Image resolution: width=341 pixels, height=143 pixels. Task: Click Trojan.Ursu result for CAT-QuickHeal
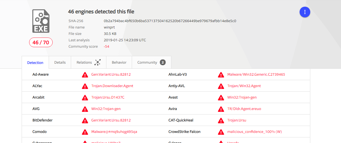click(x=237, y=120)
